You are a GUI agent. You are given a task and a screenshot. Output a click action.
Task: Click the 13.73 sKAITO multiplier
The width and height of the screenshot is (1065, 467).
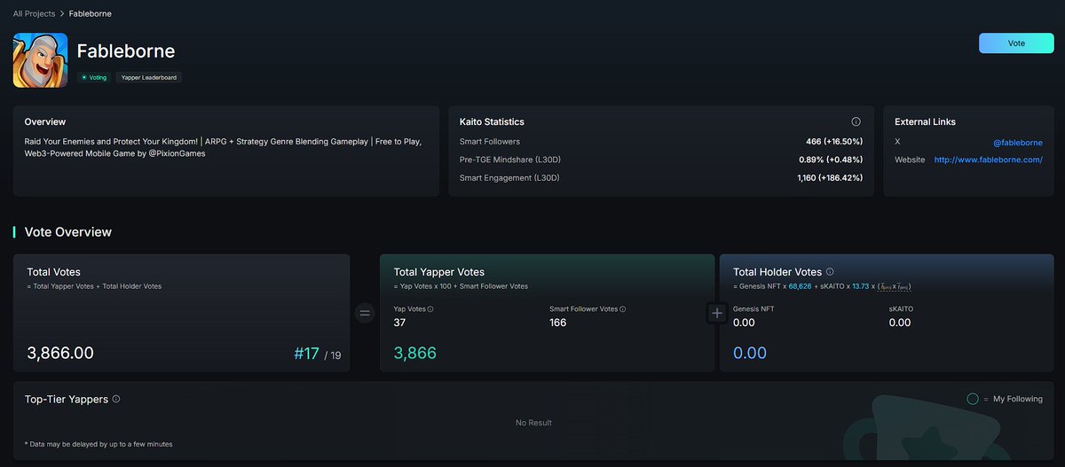[x=860, y=287]
